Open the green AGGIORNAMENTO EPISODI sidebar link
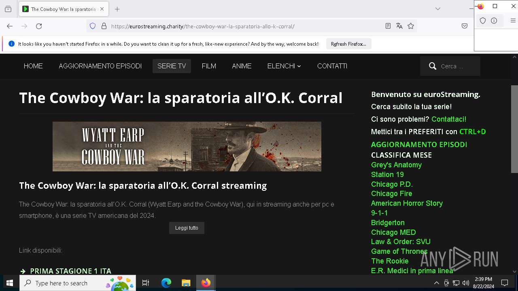The height and width of the screenshot is (291, 518). tap(419, 145)
